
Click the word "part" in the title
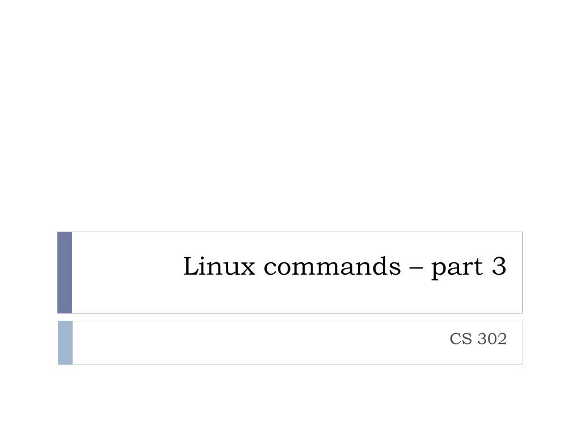[457, 268]
